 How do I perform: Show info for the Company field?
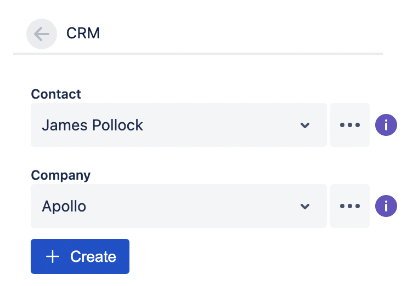(x=386, y=206)
